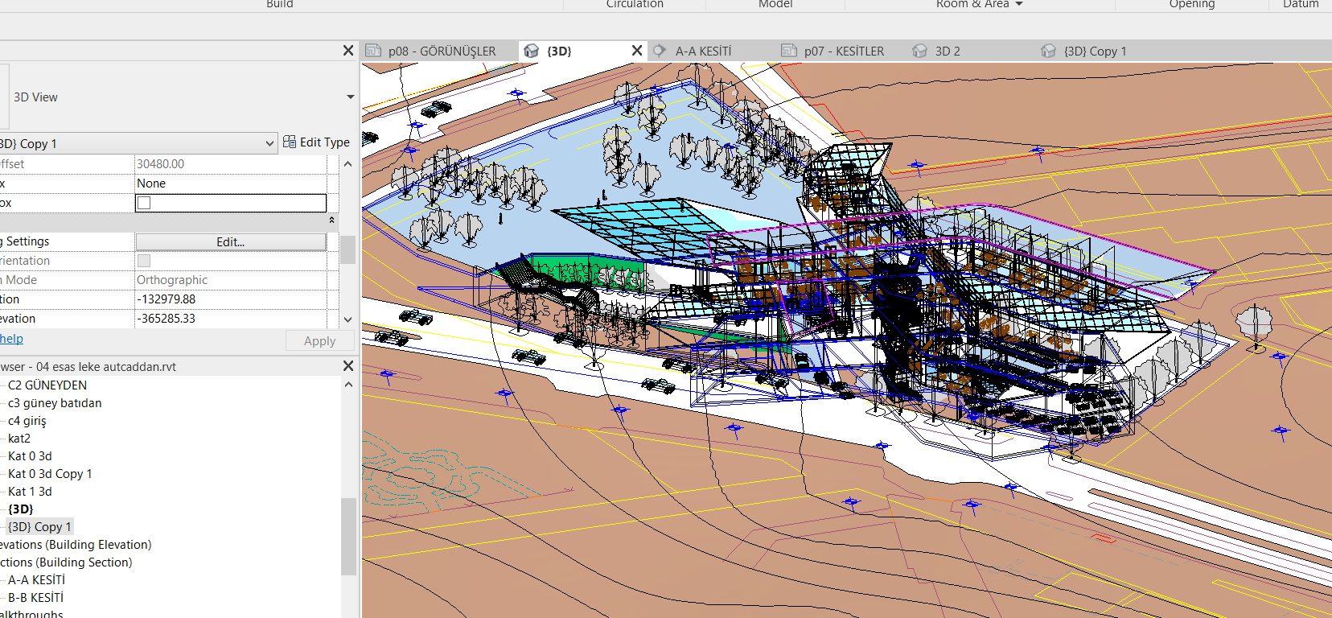Switch to the 3D 2 view tab

coord(947,51)
